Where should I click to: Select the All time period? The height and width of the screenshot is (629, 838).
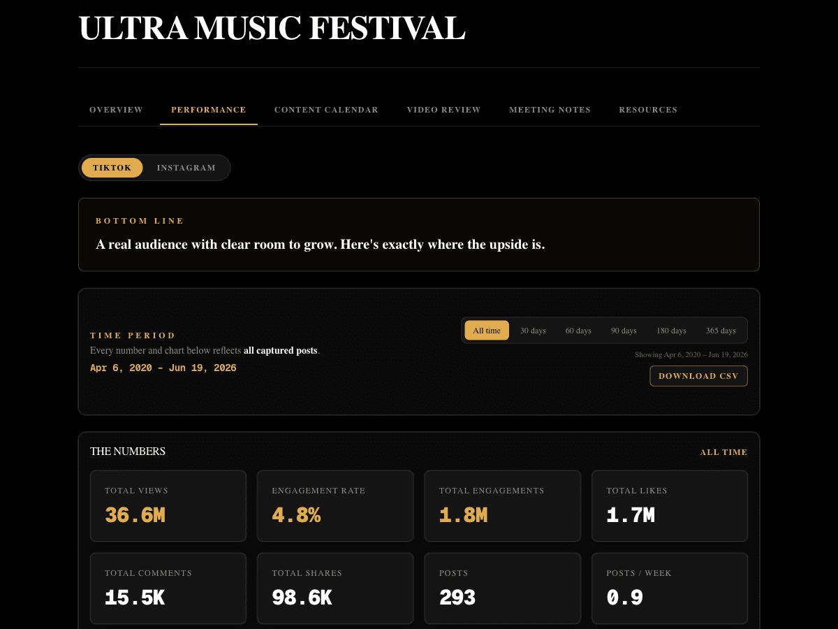(487, 331)
